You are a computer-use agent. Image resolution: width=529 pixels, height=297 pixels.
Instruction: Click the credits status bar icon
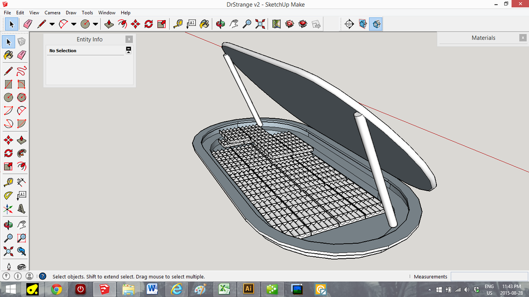(x=18, y=276)
